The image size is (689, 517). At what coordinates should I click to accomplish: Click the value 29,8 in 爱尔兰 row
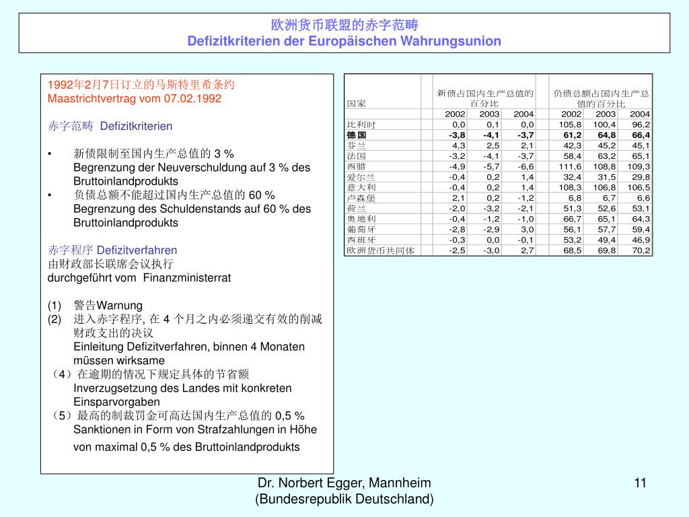pos(641,177)
